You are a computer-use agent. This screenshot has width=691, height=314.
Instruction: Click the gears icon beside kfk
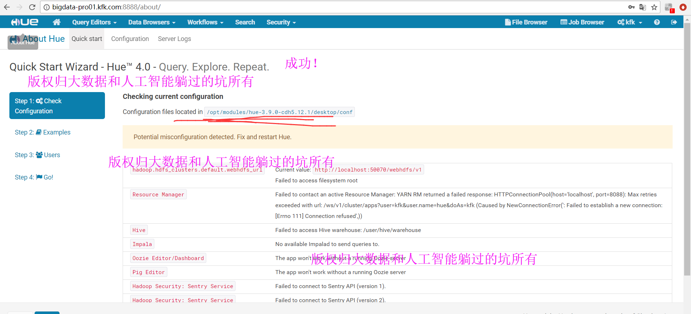(x=621, y=22)
